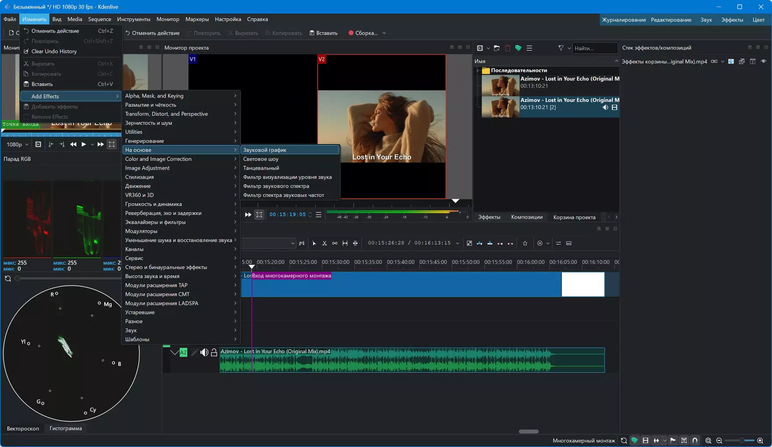Click the spacer tool icon in timeline toolbar
772x447 pixels.
(x=335, y=243)
